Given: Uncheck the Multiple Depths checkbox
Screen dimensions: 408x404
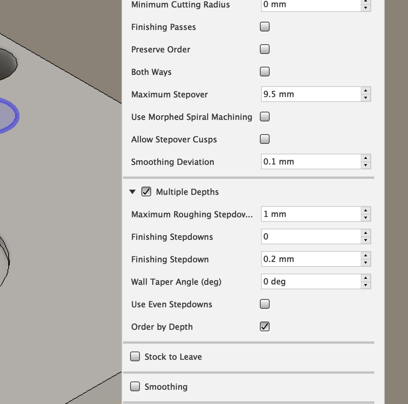Looking at the screenshot, I should click(x=146, y=192).
